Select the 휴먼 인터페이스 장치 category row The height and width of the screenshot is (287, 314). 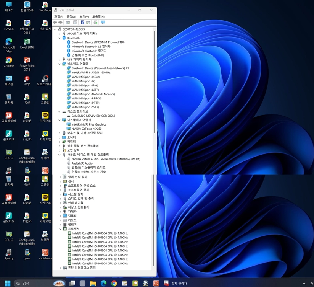pos(82,268)
